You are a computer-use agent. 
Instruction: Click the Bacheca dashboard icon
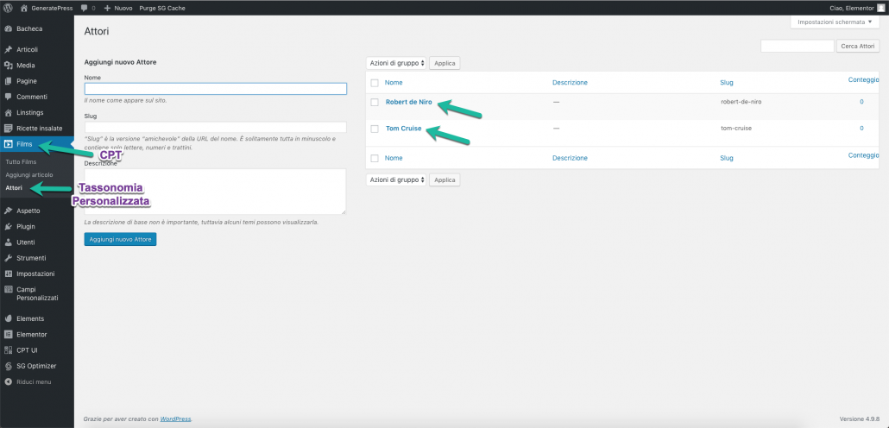8,28
